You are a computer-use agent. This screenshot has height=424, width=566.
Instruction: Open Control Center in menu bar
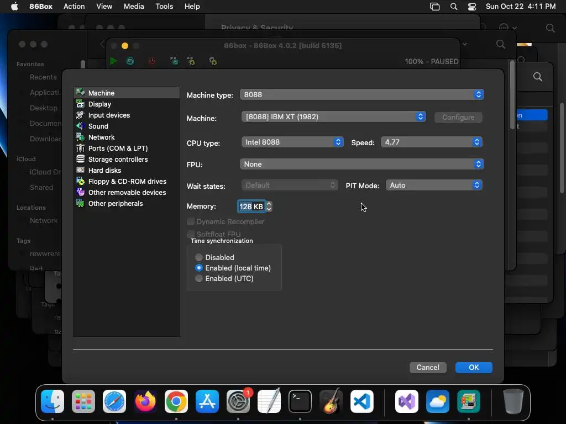[472, 7]
